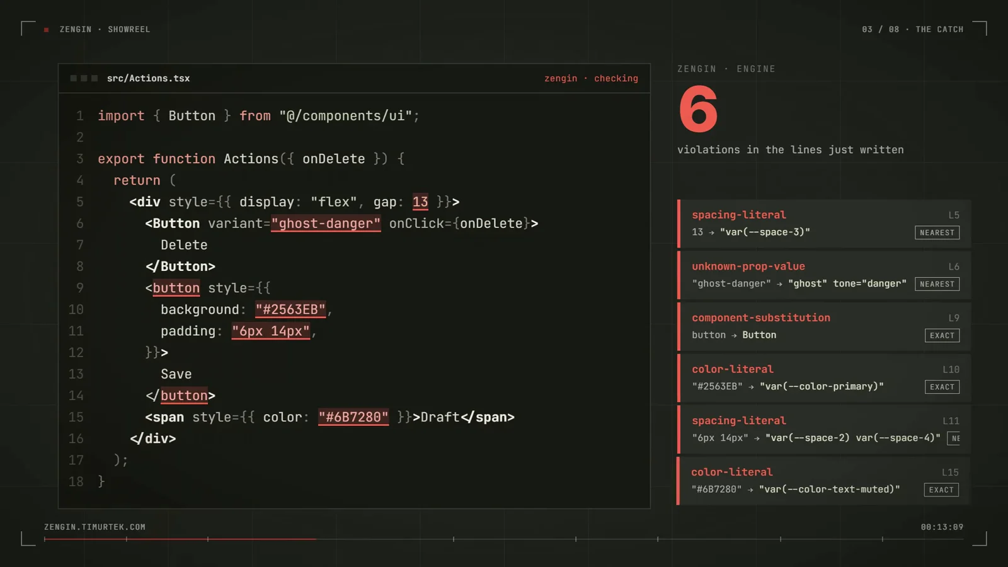Open the color-literal L15 violation card
This screenshot has width=1008, height=567.
(x=824, y=481)
